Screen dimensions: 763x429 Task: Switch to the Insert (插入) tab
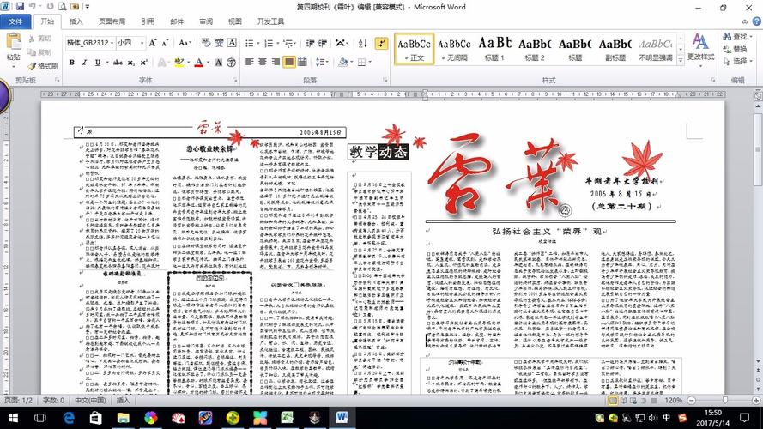[76, 21]
